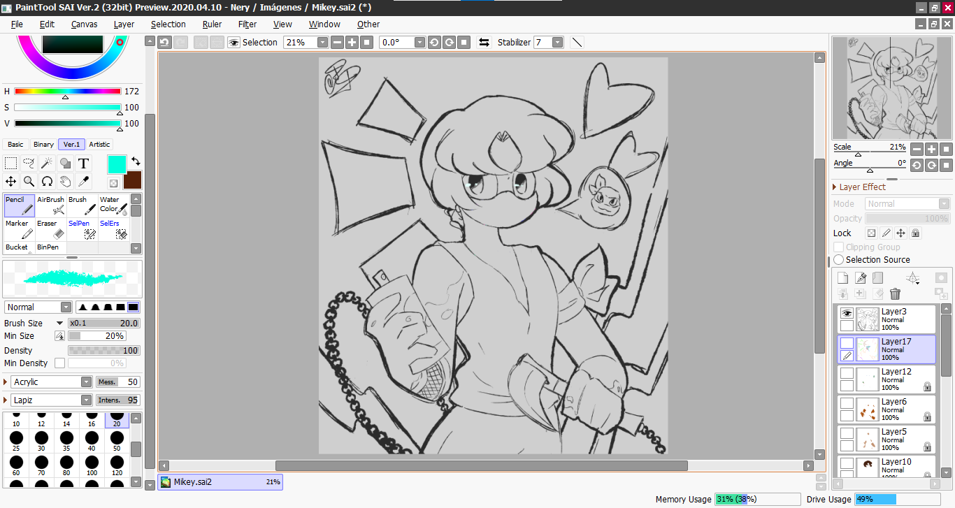
Task: Zoom in with the toolbar plus button
Action: pyautogui.click(x=352, y=43)
